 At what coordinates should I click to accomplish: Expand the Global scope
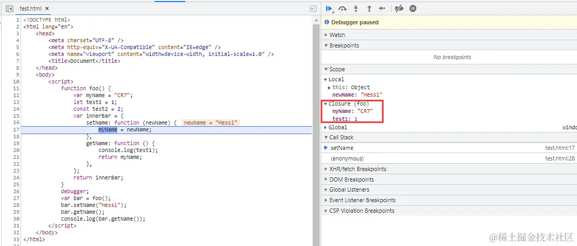[325, 127]
